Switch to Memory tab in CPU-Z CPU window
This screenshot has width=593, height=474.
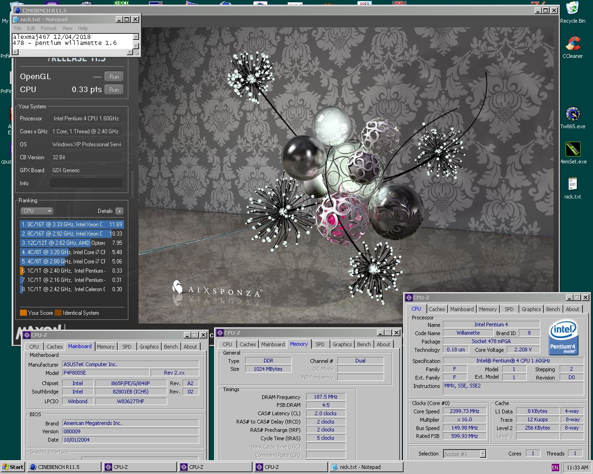point(488,309)
